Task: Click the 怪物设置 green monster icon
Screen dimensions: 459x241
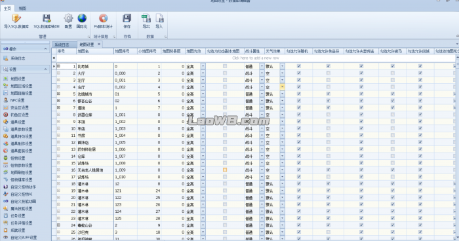Action: 5,158
